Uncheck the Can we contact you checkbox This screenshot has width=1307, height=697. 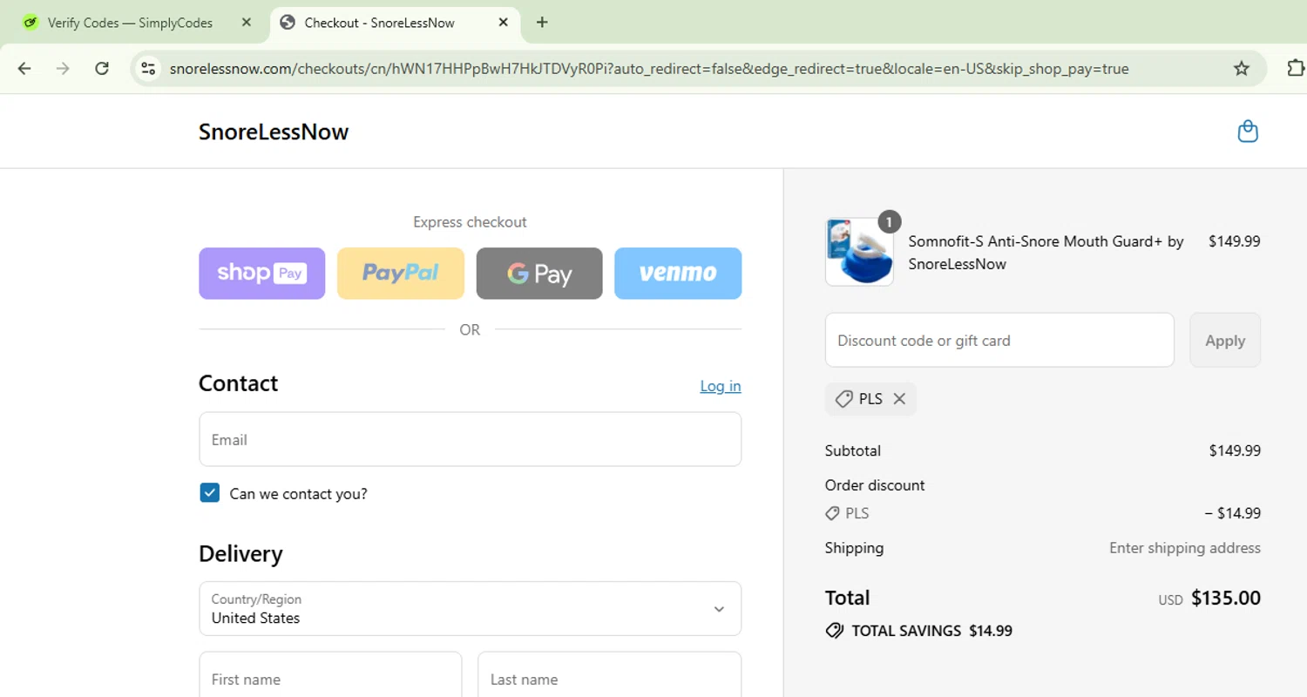click(x=209, y=493)
